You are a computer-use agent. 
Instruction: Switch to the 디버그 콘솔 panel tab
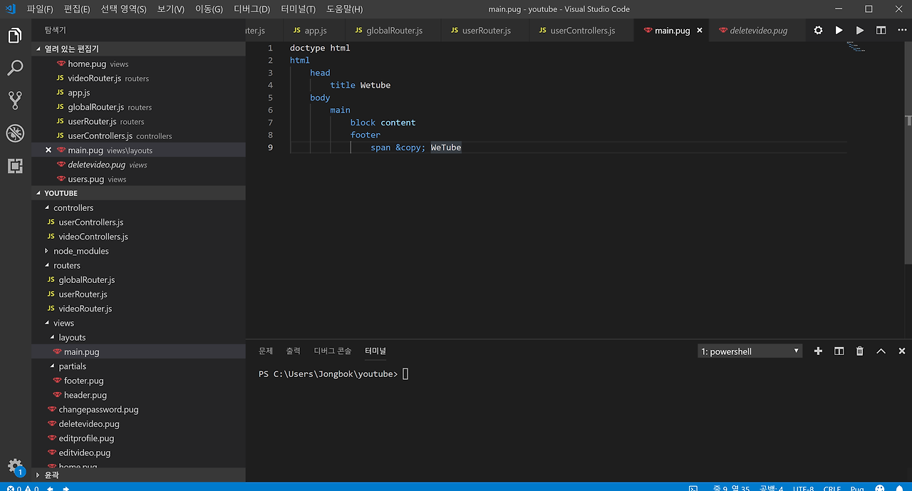(333, 351)
